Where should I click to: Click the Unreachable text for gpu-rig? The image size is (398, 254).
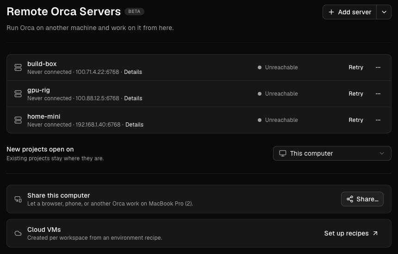(281, 94)
